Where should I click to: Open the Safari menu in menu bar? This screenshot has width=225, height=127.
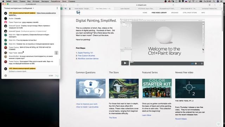pos(9,1)
